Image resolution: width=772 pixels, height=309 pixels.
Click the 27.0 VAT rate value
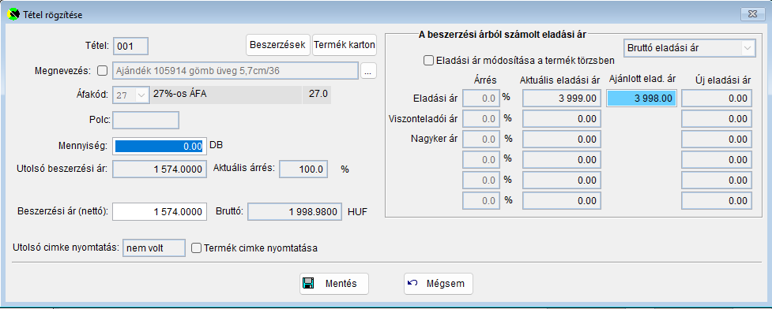318,94
